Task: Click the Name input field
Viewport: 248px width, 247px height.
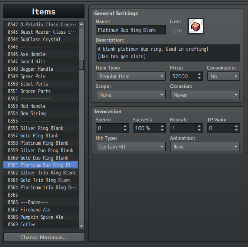Action: (131, 30)
